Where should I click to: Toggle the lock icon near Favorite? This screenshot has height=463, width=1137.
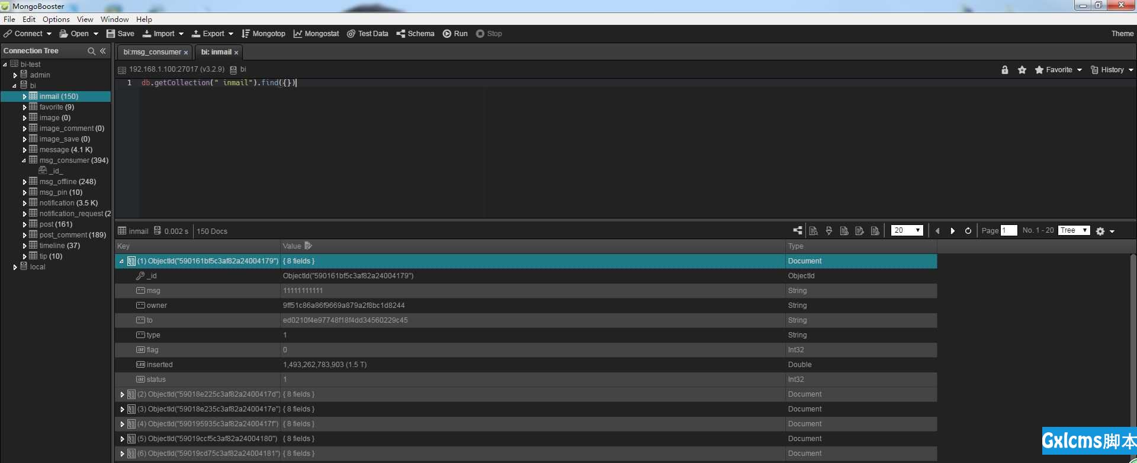tap(1005, 70)
